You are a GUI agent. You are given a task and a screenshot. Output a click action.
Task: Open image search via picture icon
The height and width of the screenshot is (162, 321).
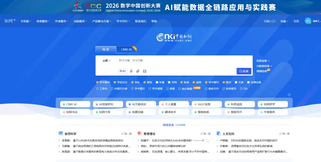point(144,71)
